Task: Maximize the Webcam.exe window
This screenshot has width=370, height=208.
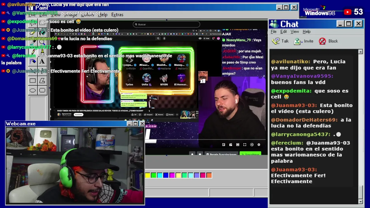Action: pyautogui.click(x=136, y=124)
